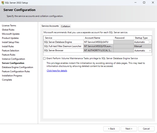157x133 pixels.
Task: Click the Next > button
Action: 129,129
